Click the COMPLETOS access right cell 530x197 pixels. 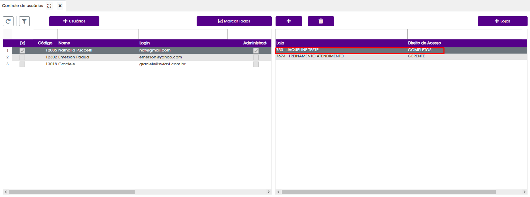[420, 50]
